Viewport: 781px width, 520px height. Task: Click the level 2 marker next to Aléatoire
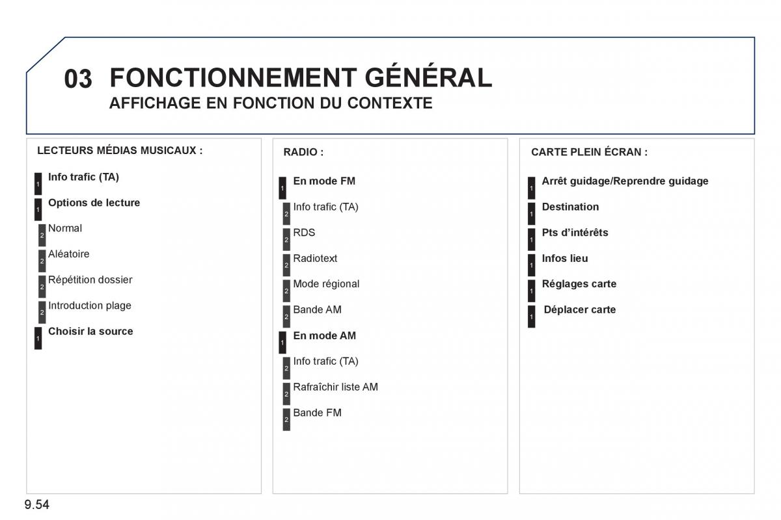tap(42, 261)
